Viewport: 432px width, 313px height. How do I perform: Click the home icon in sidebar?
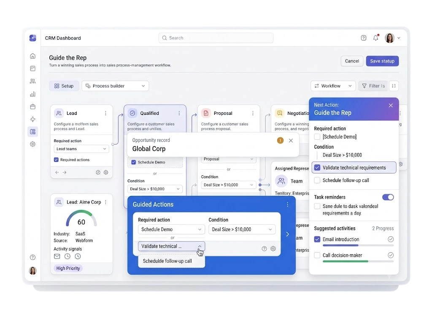tap(33, 56)
